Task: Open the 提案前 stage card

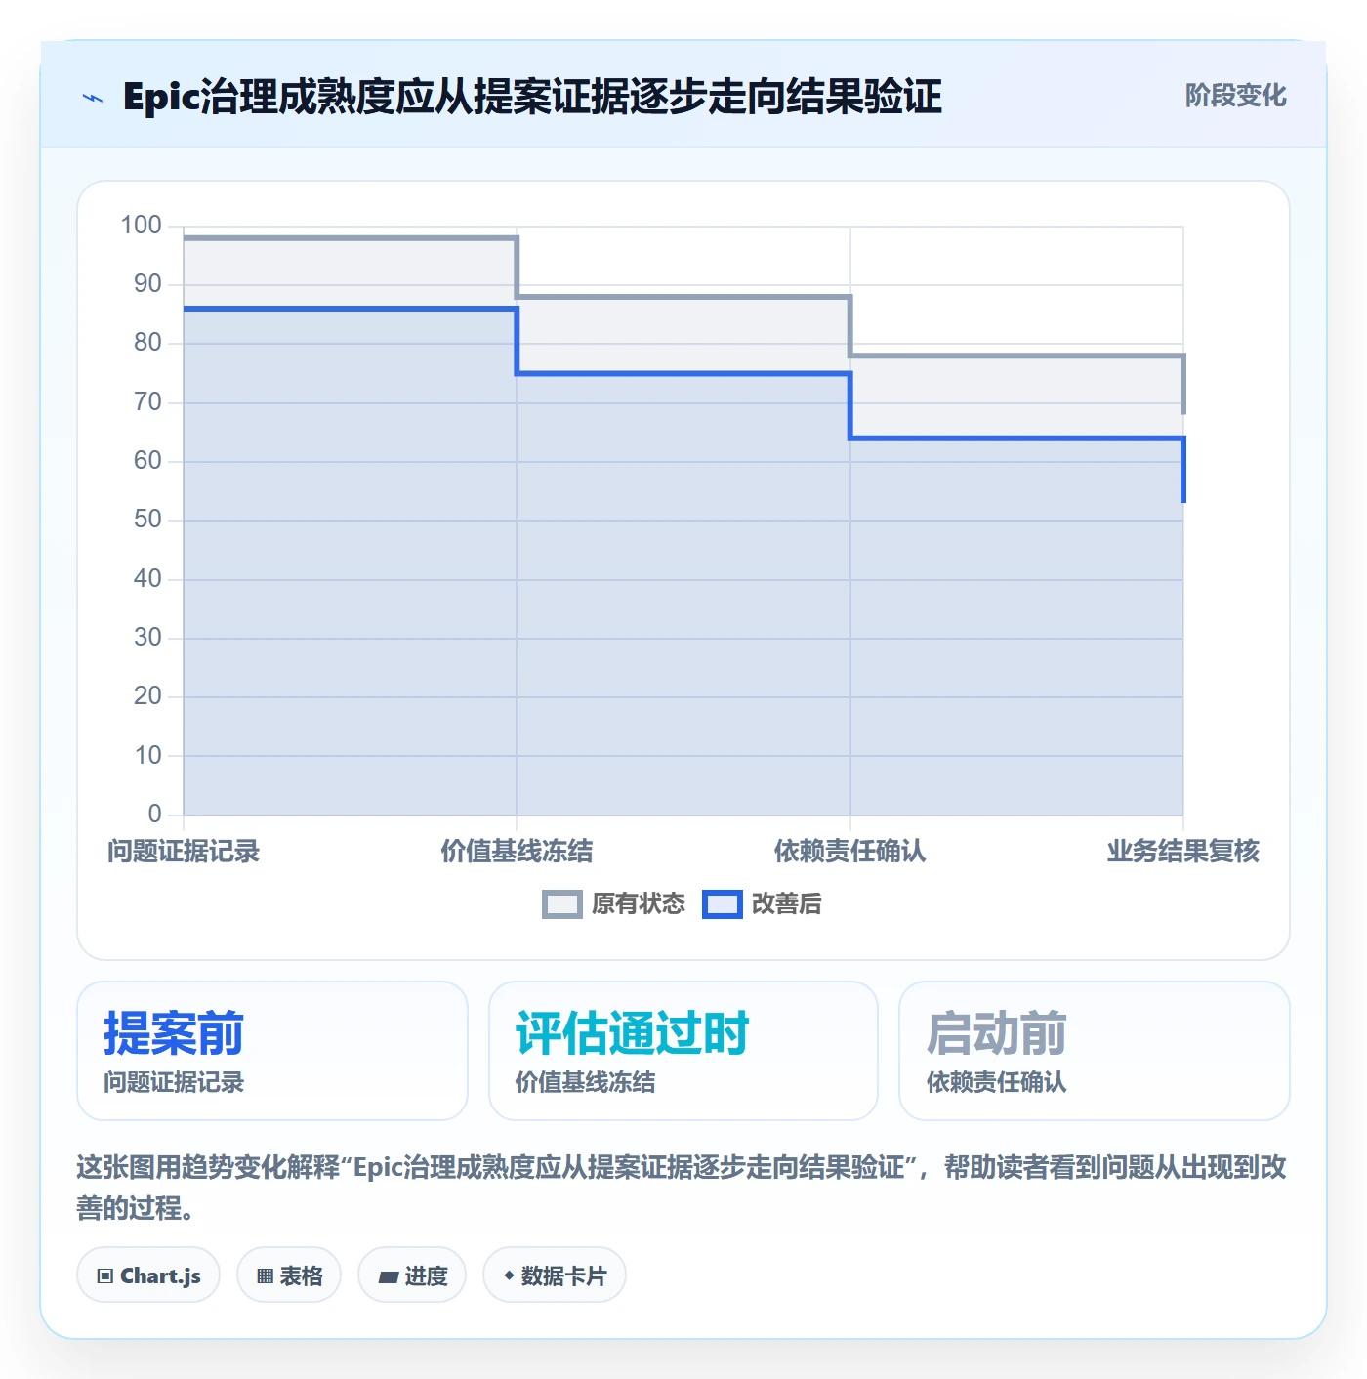Action: tap(272, 1051)
